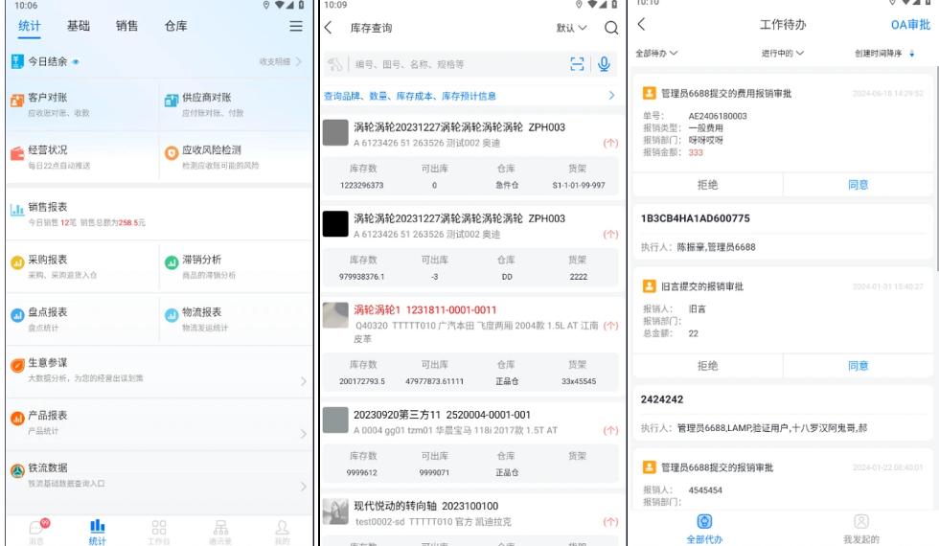
Task: Toggle the eye icon next to 今日结余
Action: click(x=76, y=61)
